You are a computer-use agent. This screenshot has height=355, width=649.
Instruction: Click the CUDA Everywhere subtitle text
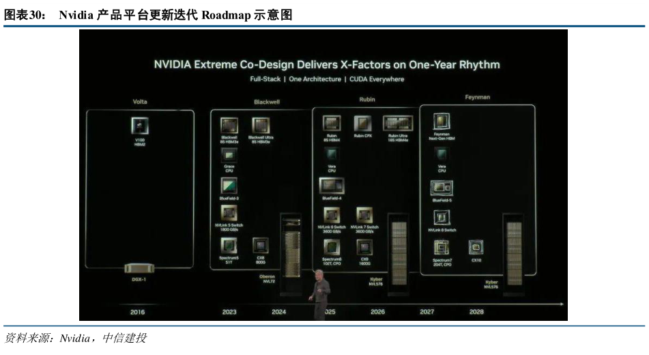377,79
